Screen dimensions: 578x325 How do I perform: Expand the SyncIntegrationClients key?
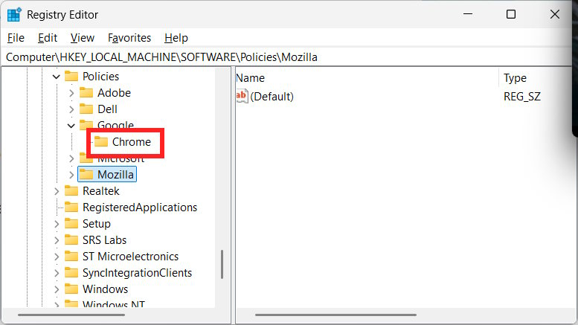(57, 273)
